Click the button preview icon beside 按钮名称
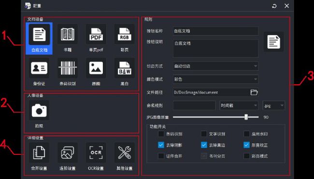314x179 pixels. (x=273, y=42)
